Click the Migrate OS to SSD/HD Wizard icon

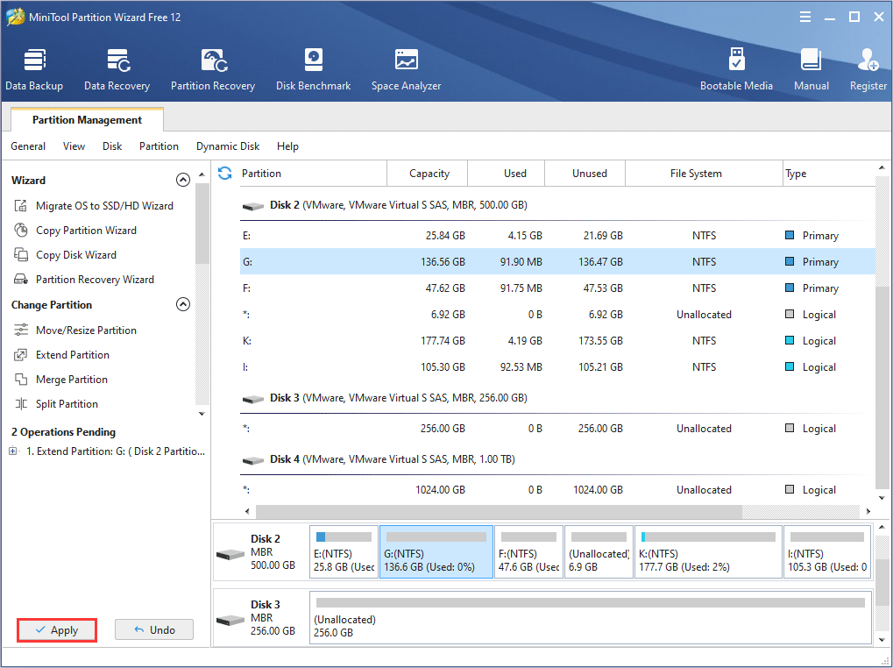(x=20, y=206)
